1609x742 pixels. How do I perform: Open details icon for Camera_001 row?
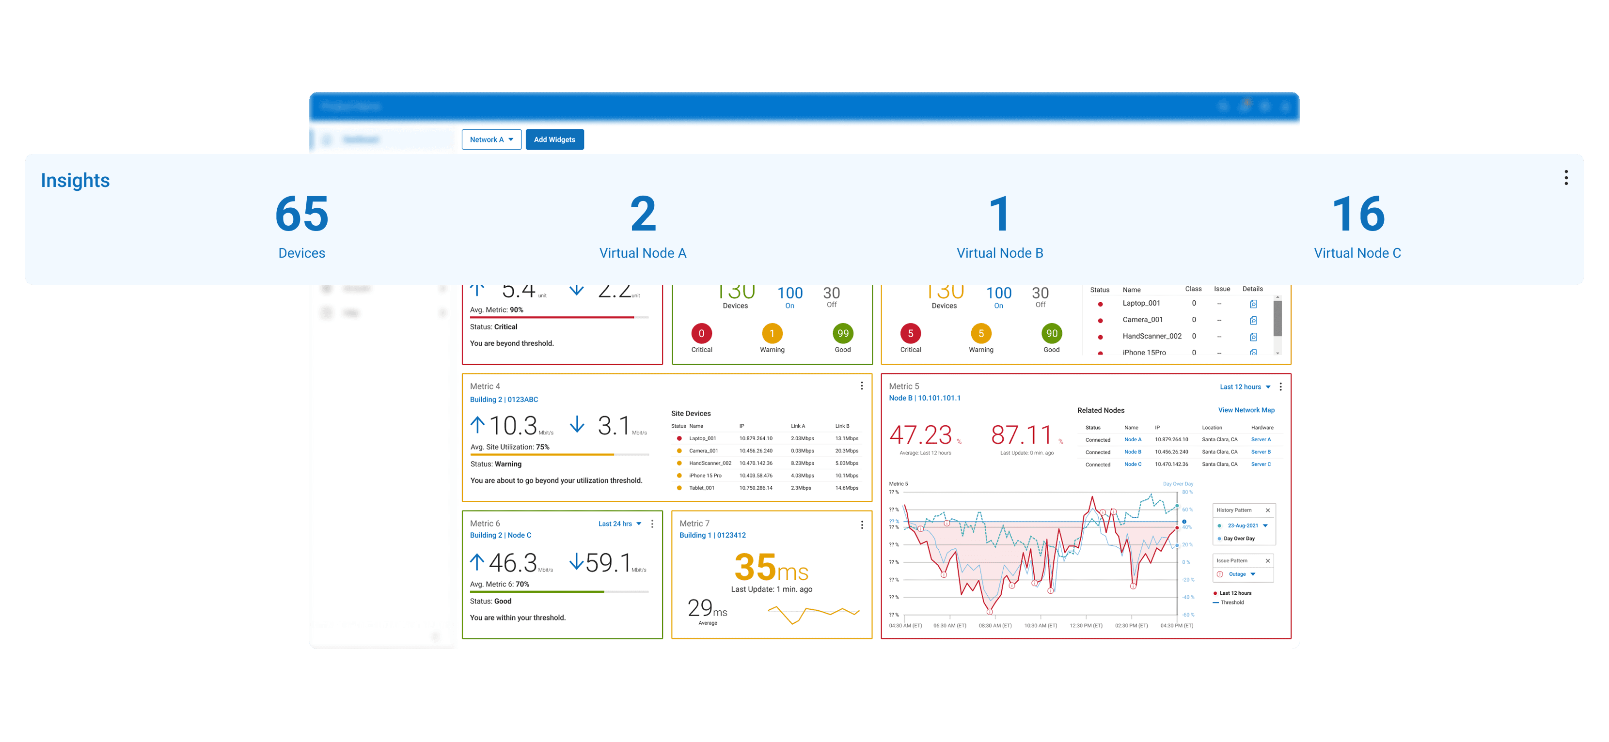[1253, 320]
